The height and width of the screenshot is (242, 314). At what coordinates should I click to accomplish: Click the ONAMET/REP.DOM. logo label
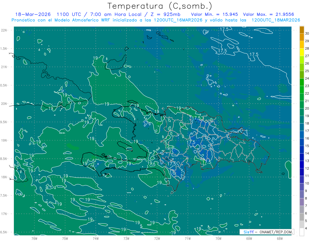tap(276, 232)
